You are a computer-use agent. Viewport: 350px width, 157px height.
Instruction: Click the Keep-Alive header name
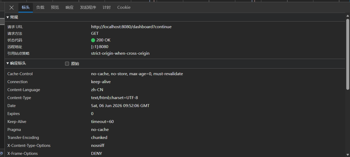point(17,122)
